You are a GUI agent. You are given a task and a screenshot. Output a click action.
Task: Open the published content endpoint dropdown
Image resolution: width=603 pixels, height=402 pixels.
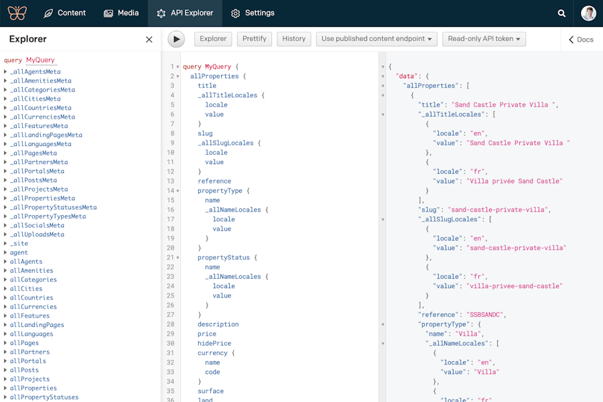click(x=377, y=39)
